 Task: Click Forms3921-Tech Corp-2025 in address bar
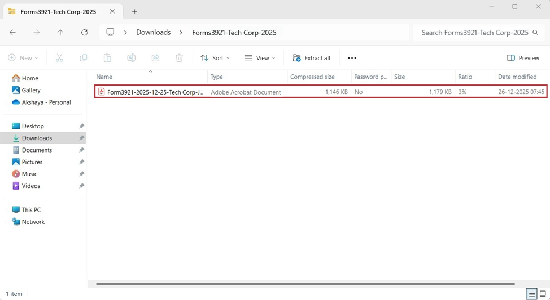234,33
